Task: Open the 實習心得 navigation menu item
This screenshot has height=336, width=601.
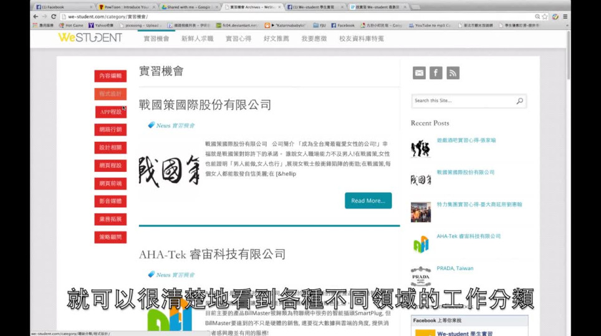Action: click(x=238, y=39)
